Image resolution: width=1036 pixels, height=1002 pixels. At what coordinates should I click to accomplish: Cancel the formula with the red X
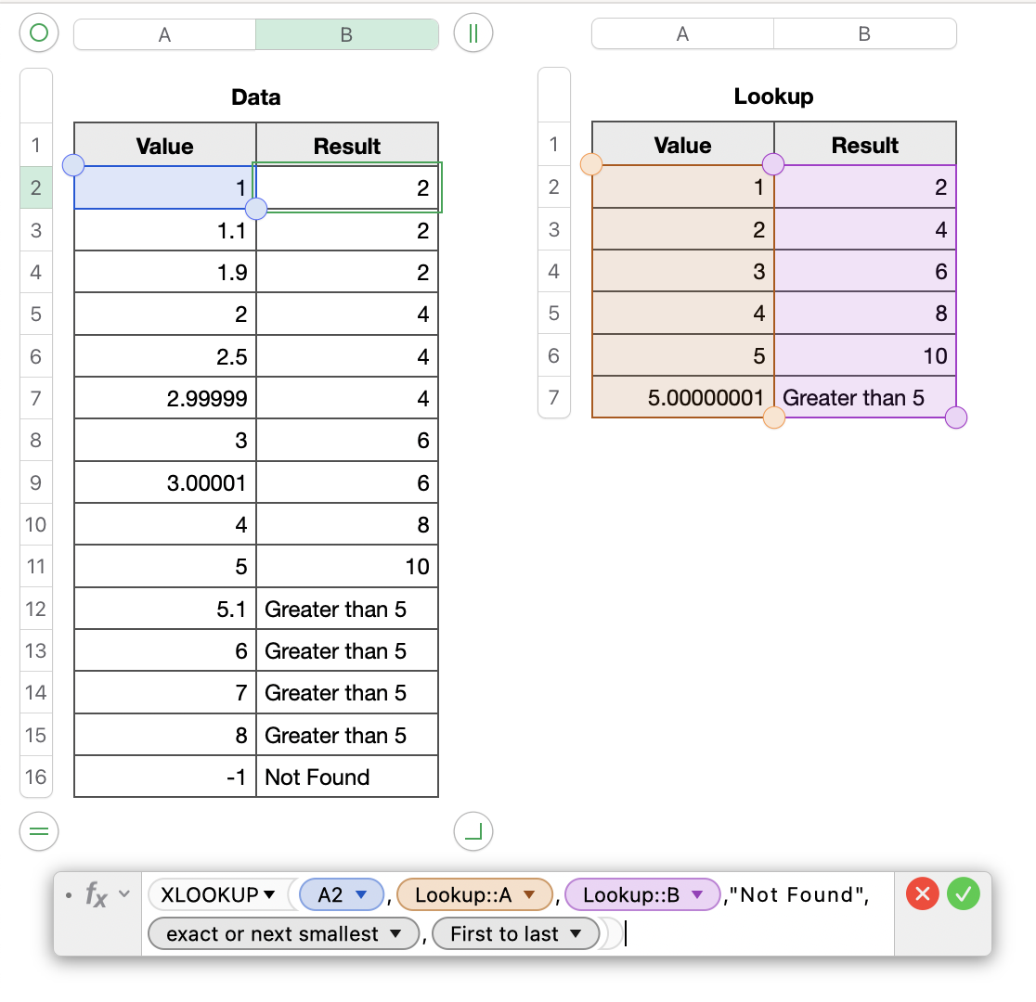923,894
